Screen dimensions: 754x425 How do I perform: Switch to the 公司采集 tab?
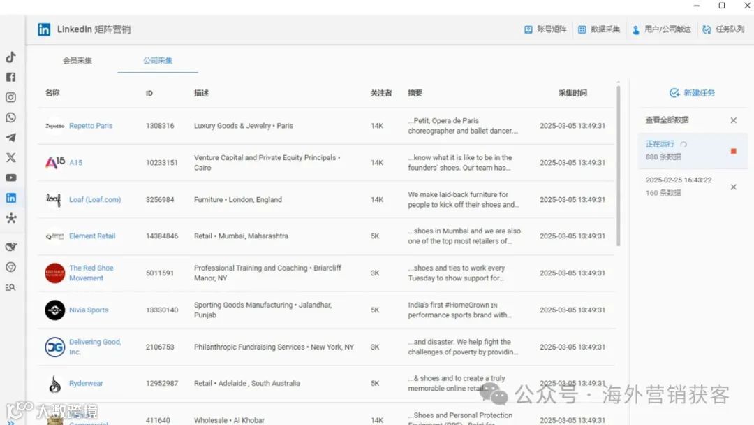(158, 61)
